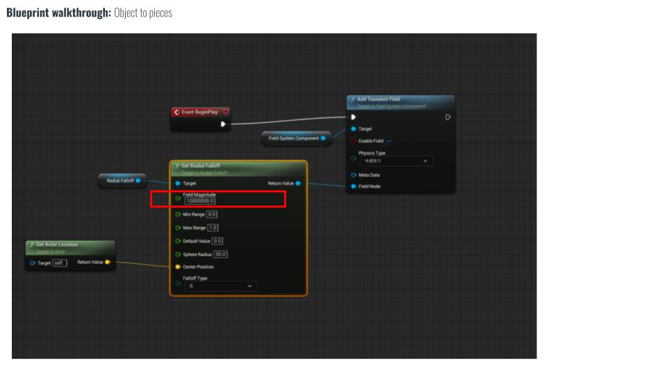Click the Field System Component output pin
This screenshot has width=667, height=375.
point(323,138)
